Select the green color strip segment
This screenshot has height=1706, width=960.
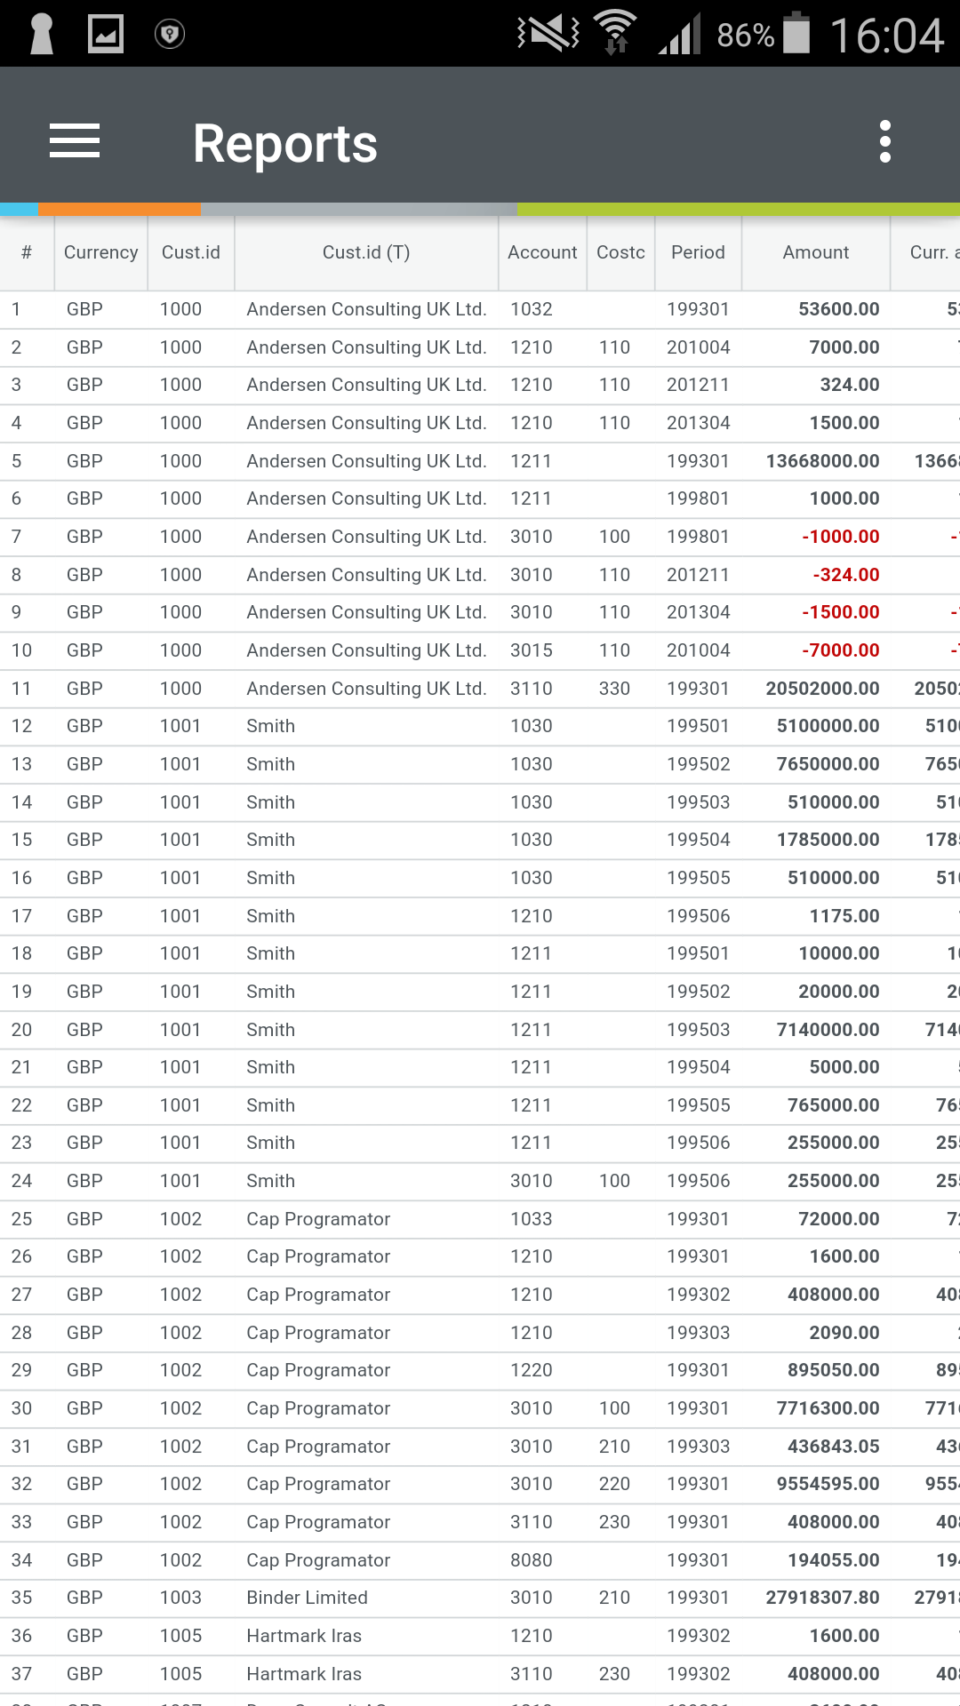click(738, 210)
